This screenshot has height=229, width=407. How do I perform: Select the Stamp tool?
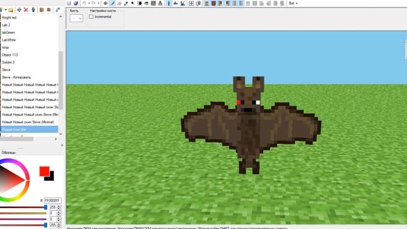click(x=160, y=3)
